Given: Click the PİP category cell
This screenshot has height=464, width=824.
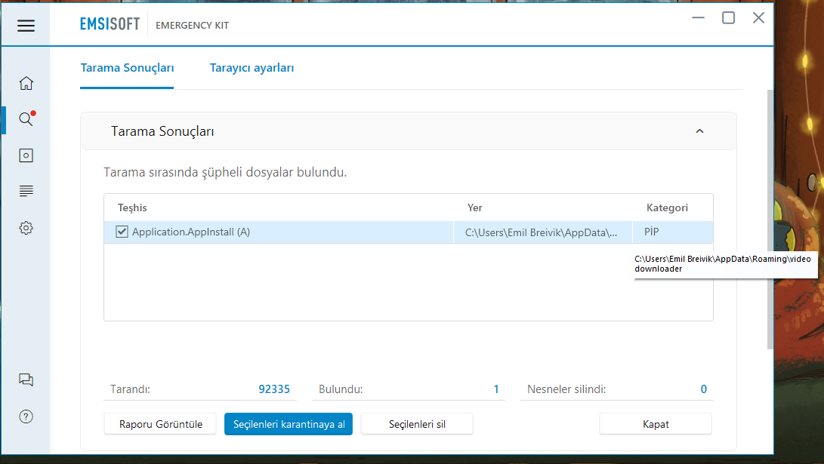Looking at the screenshot, I should coord(652,232).
